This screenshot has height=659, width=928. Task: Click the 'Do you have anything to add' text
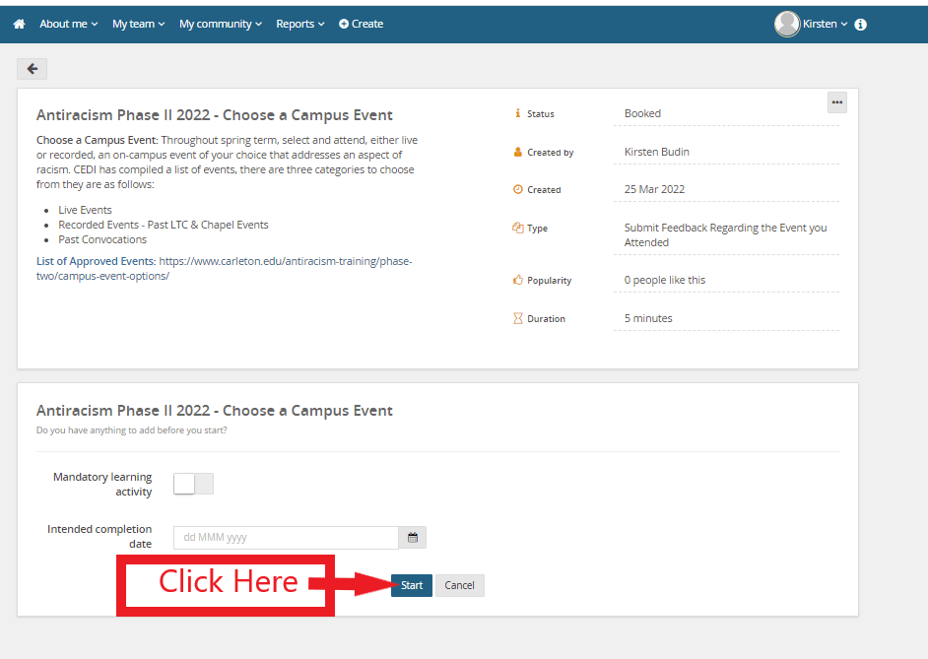(131, 430)
